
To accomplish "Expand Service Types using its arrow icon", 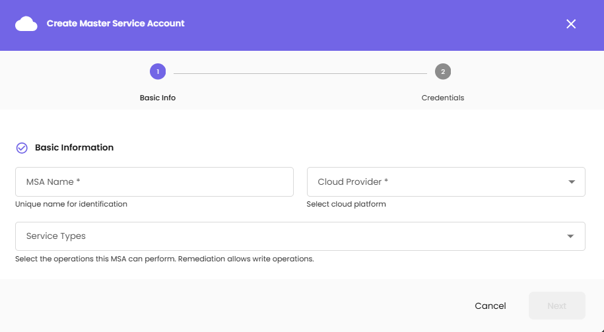I will [572, 237].
